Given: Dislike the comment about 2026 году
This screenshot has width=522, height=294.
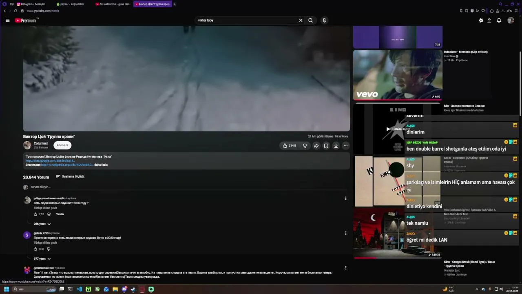Looking at the screenshot, I should (x=49, y=214).
